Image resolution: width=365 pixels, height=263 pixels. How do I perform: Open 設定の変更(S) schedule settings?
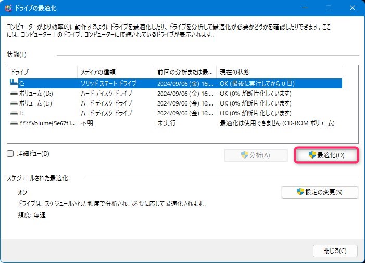[320, 192]
